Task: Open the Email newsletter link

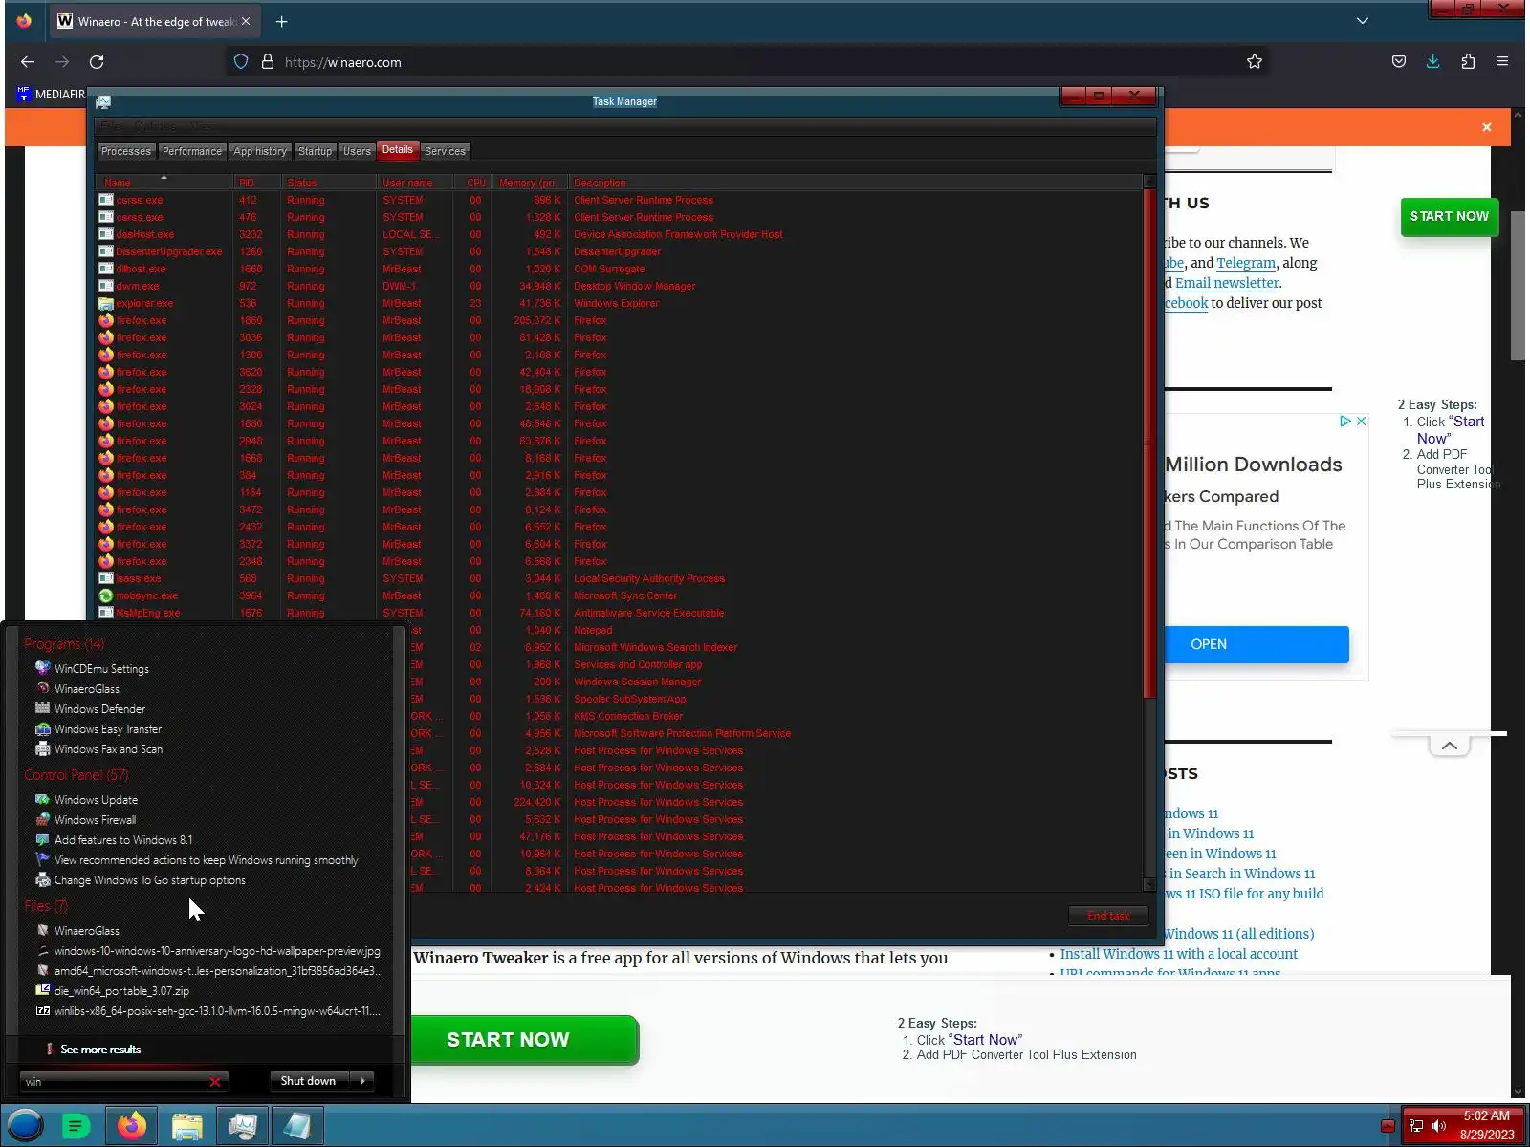Action: coord(1227,283)
